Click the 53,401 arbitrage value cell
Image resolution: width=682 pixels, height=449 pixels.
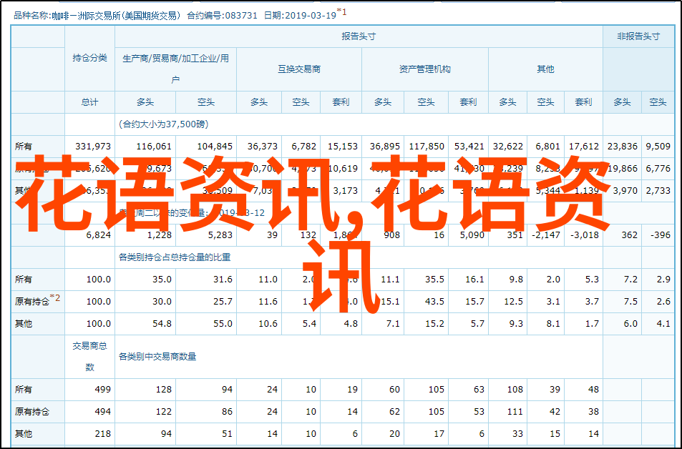pyautogui.click(x=469, y=147)
